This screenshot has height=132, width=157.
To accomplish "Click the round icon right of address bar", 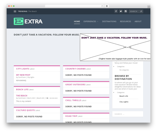I will pyautogui.click(x=107, y=6).
